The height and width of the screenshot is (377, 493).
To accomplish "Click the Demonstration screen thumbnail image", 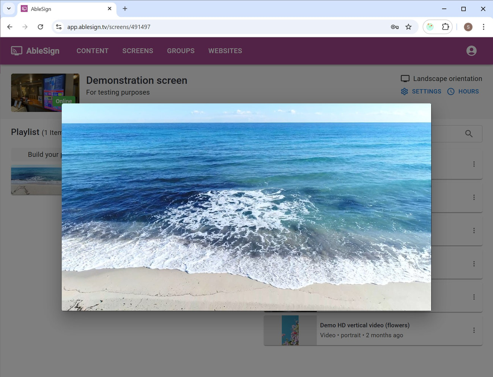I will [x=45, y=92].
